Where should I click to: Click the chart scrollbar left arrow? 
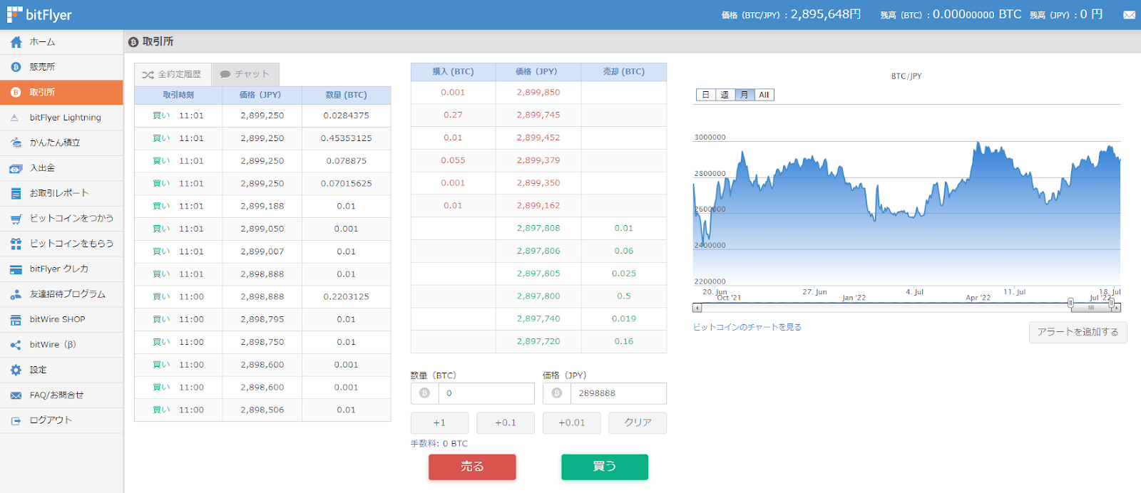pos(697,308)
